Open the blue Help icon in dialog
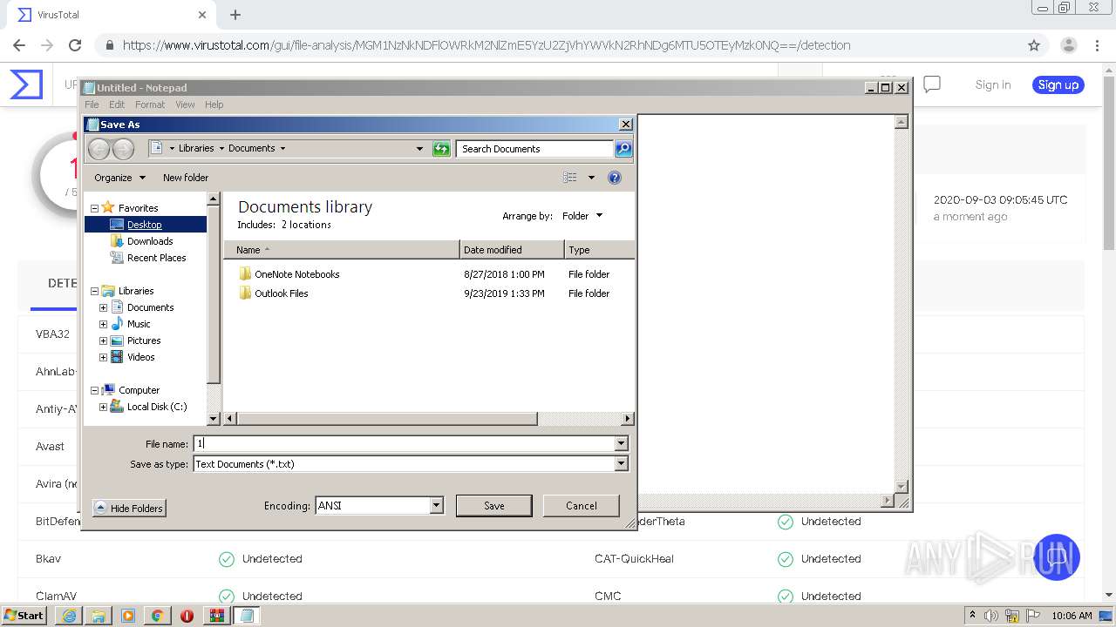The height and width of the screenshot is (627, 1116). pos(615,178)
